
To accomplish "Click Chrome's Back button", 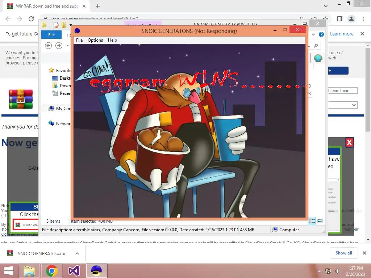I will tap(8, 19).
